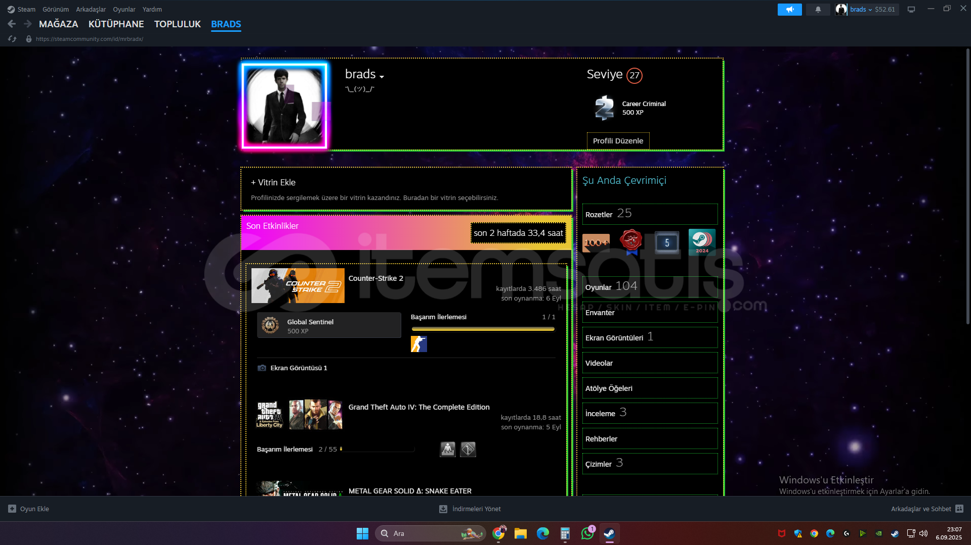This screenshot has width=971, height=545.
Task: Open the profile avatar image
Action: [285, 106]
